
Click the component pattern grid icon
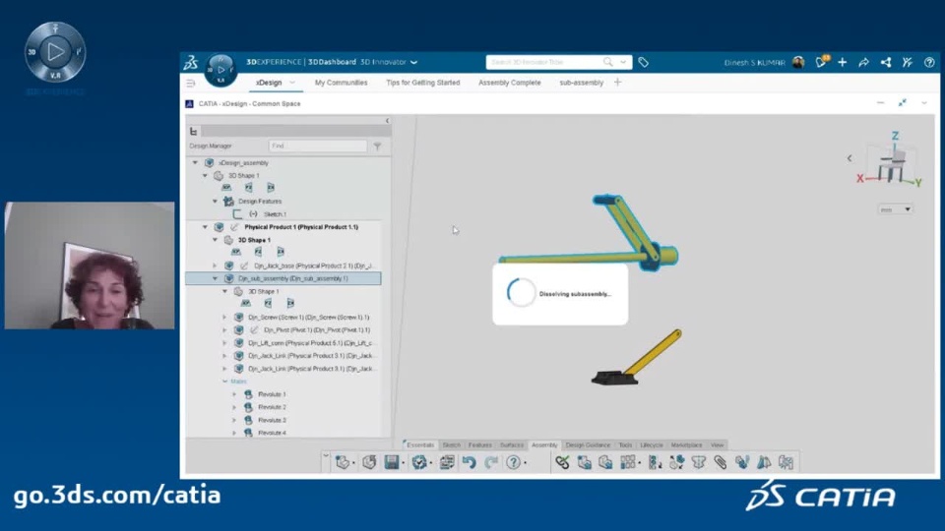coord(627,462)
